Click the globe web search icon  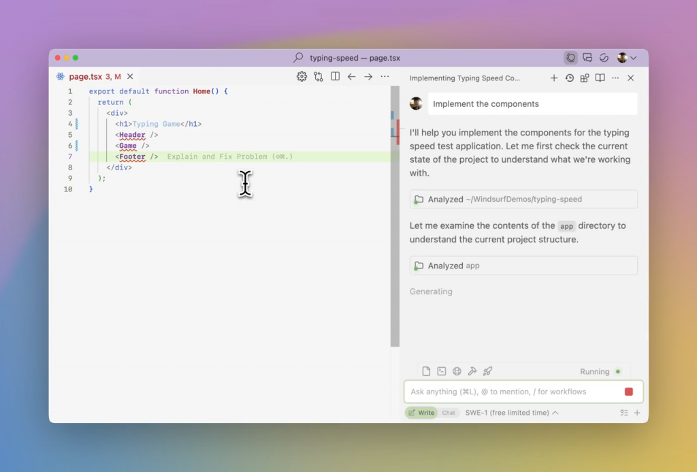[x=457, y=371]
